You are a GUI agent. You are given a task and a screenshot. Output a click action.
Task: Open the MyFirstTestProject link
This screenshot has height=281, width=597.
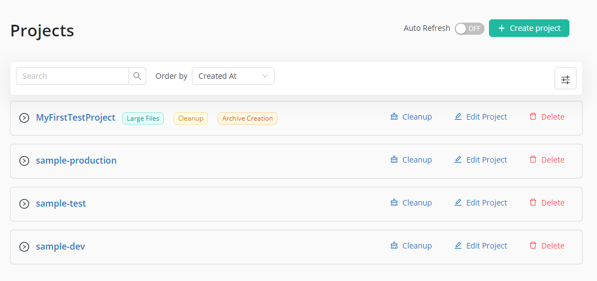76,117
